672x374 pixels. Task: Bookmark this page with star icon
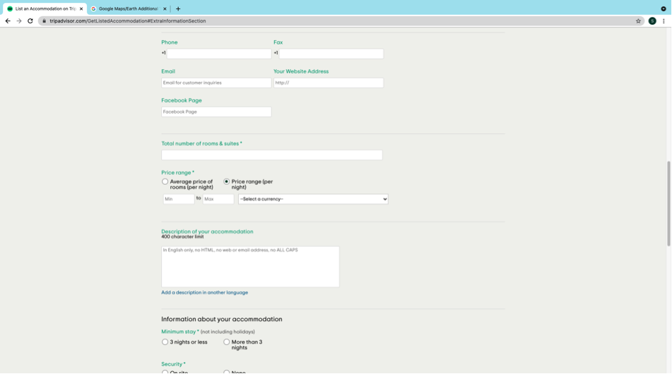pyautogui.click(x=638, y=21)
